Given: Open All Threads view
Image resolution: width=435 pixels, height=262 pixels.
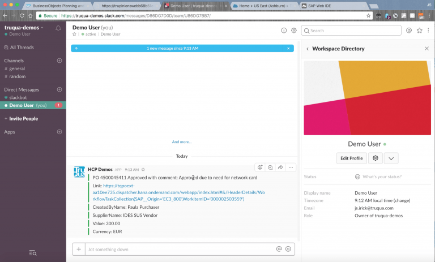Looking at the screenshot, I should coord(19,48).
